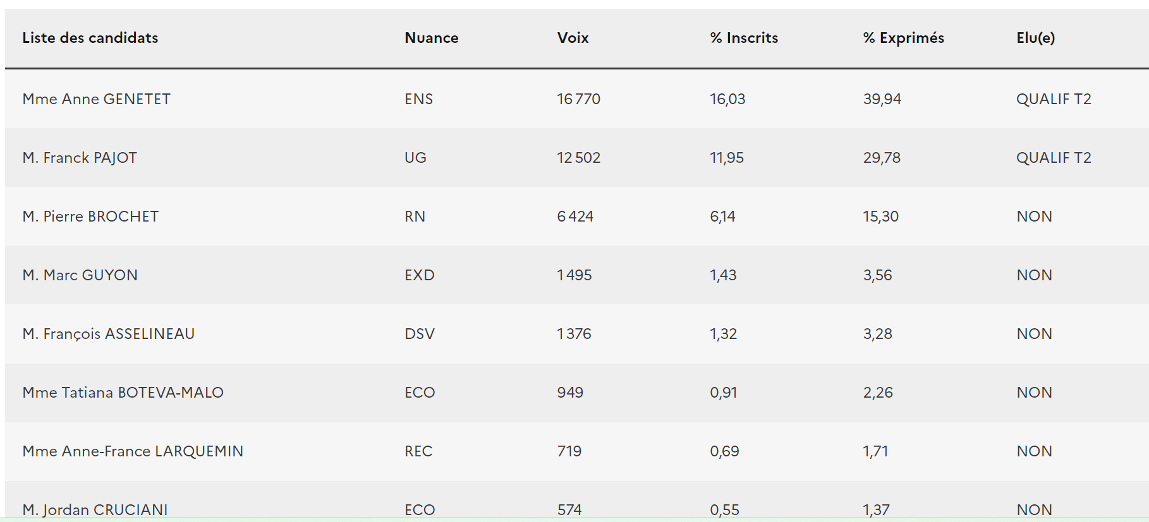Click the "% Inscrits" column header
The image size is (1149, 522).
pyautogui.click(x=744, y=38)
